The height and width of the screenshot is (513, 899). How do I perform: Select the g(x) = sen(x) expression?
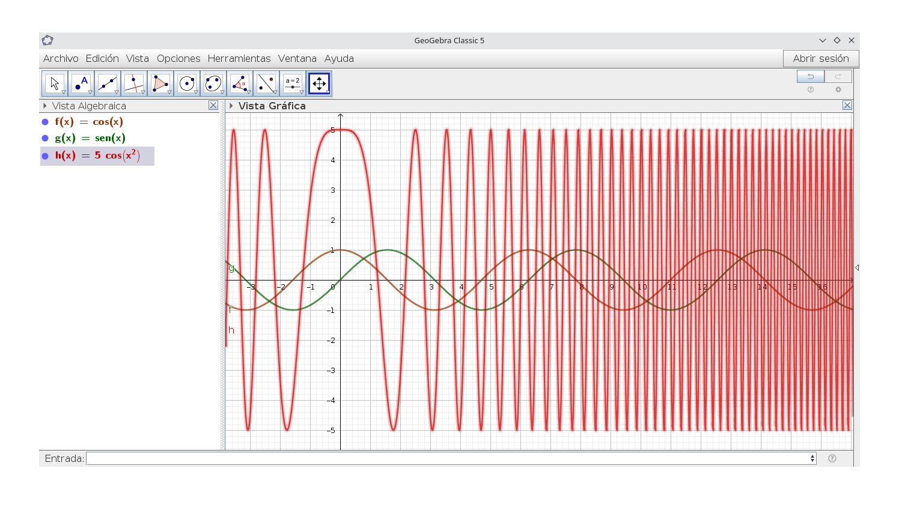pyautogui.click(x=90, y=138)
